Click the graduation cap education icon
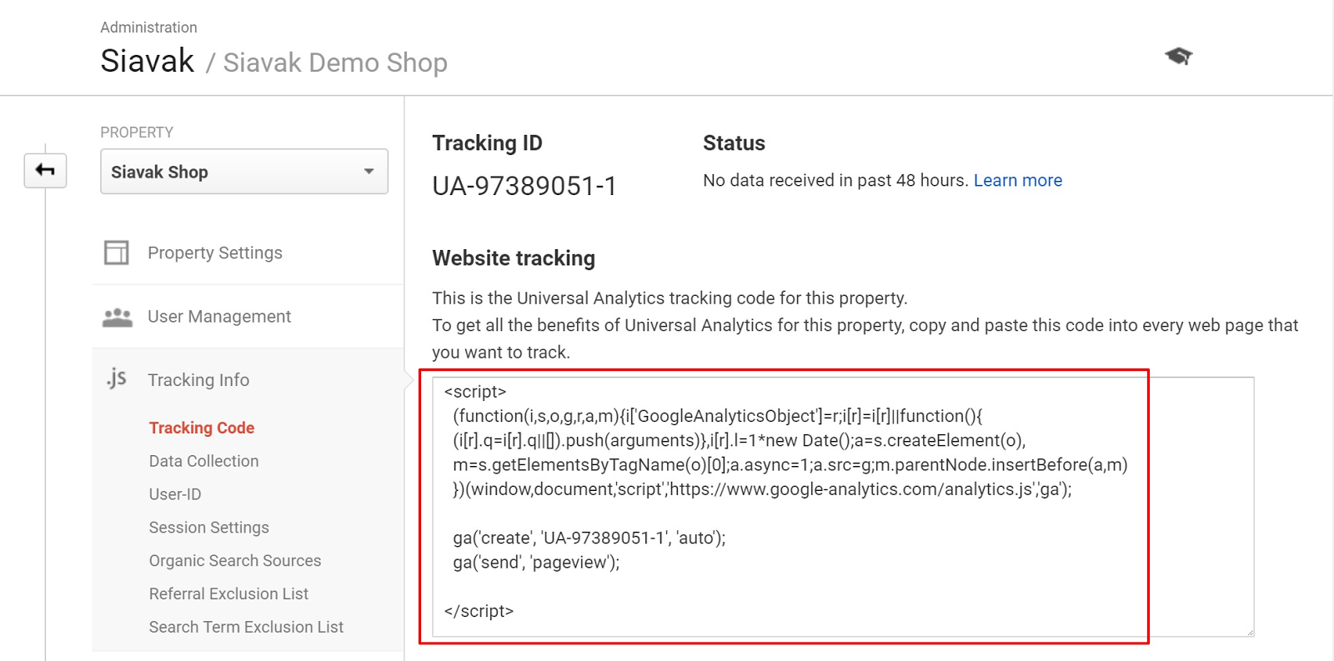Image resolution: width=1334 pixels, height=661 pixels. coord(1179,57)
